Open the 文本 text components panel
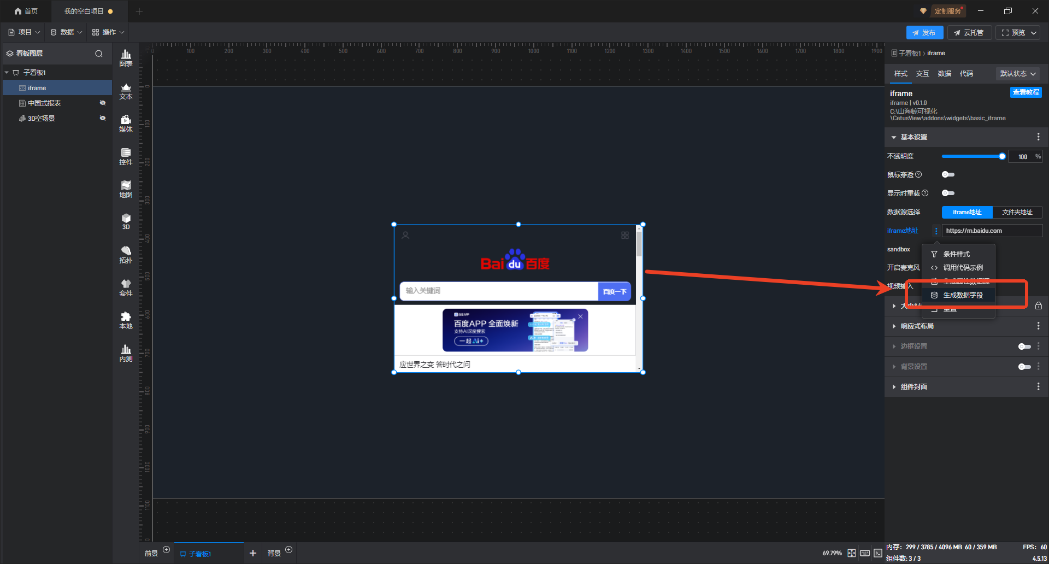Image resolution: width=1049 pixels, height=564 pixels. click(126, 91)
